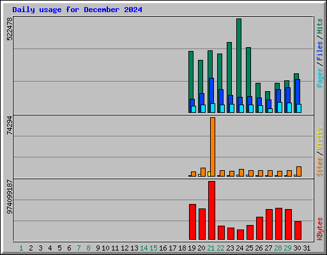Click the blue files bar for day 30
Viewport: 327px width, 255px height.
click(x=298, y=91)
